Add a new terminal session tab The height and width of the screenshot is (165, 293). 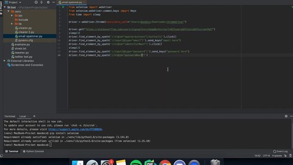click(34, 116)
